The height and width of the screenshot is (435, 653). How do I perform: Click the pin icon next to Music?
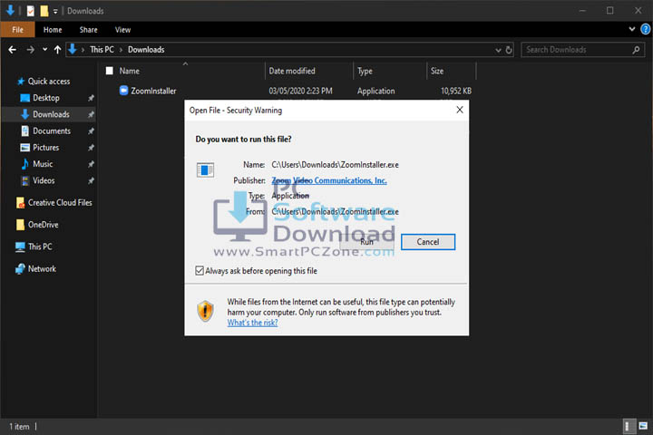[91, 164]
